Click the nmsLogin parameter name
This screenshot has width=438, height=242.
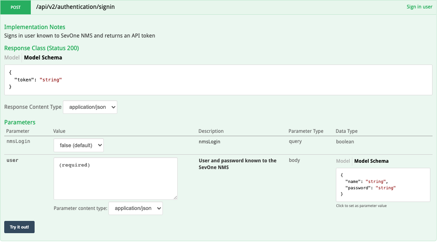19,141
